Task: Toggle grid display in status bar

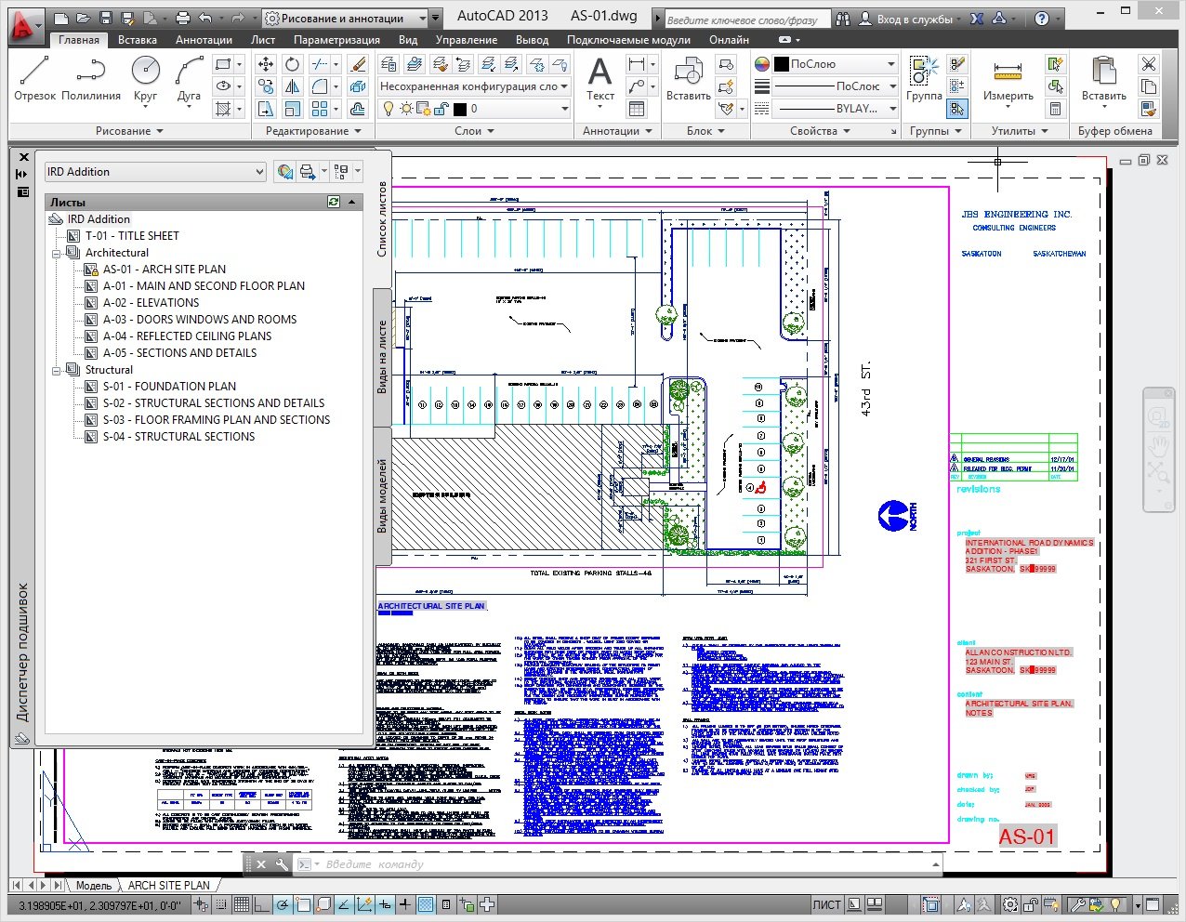Action: [x=242, y=904]
